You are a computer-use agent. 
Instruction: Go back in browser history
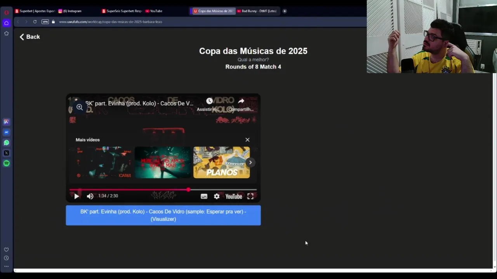(18, 22)
